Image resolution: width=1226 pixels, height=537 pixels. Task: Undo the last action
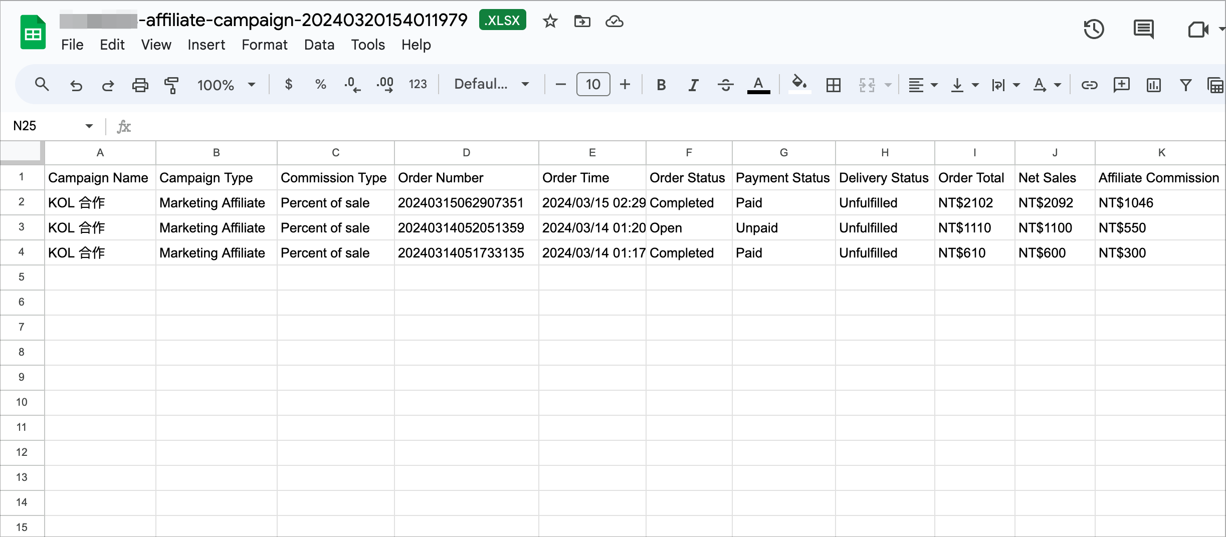pos(76,85)
